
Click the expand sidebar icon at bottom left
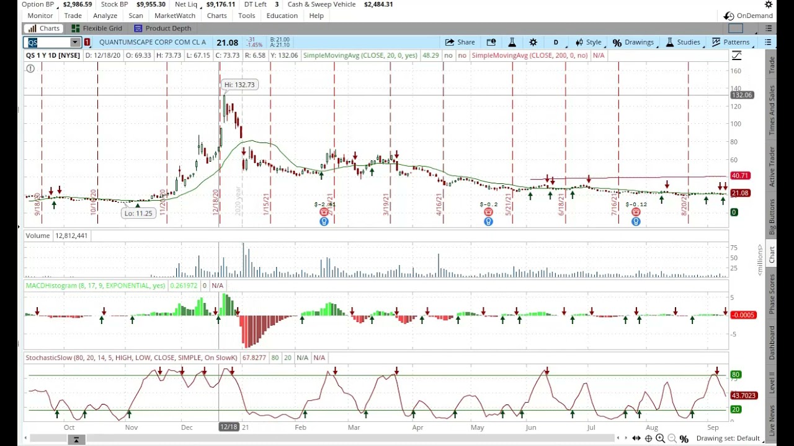point(76,440)
